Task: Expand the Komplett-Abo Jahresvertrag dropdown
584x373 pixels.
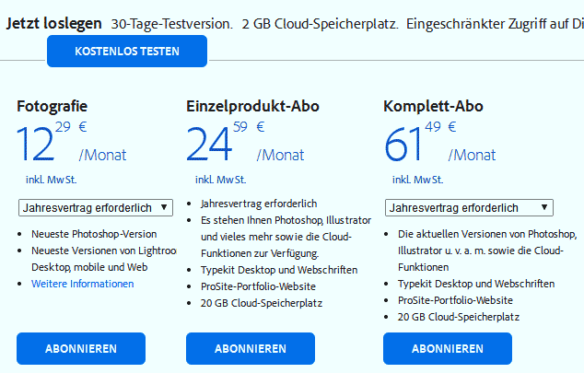Action: [469, 208]
